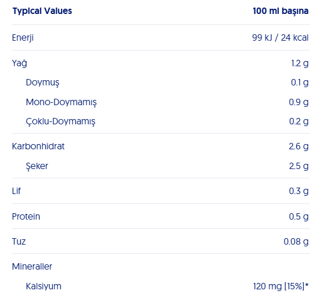Select the Çoklu-Doymamış label
The width and height of the screenshot is (327, 305).
coord(60,121)
